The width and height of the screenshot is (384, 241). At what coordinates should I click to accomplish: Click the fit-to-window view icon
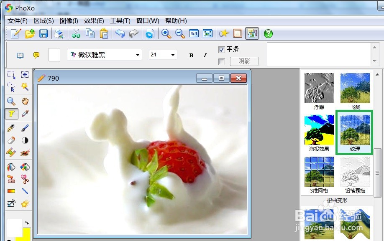207,33
